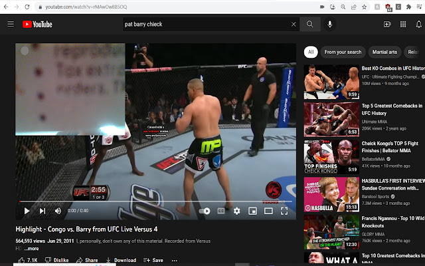
Task: Switch to theater mode
Action: pos(268,211)
